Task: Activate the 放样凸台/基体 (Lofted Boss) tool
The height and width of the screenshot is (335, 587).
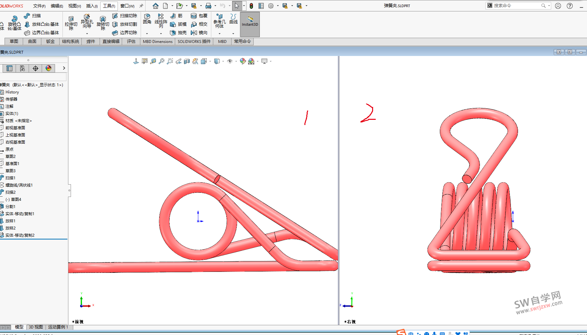Action: [x=43, y=24]
